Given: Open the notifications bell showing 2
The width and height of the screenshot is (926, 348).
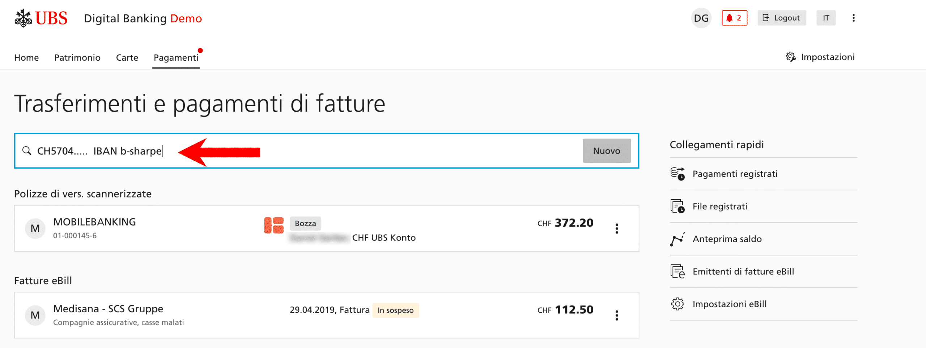Looking at the screenshot, I should (734, 18).
